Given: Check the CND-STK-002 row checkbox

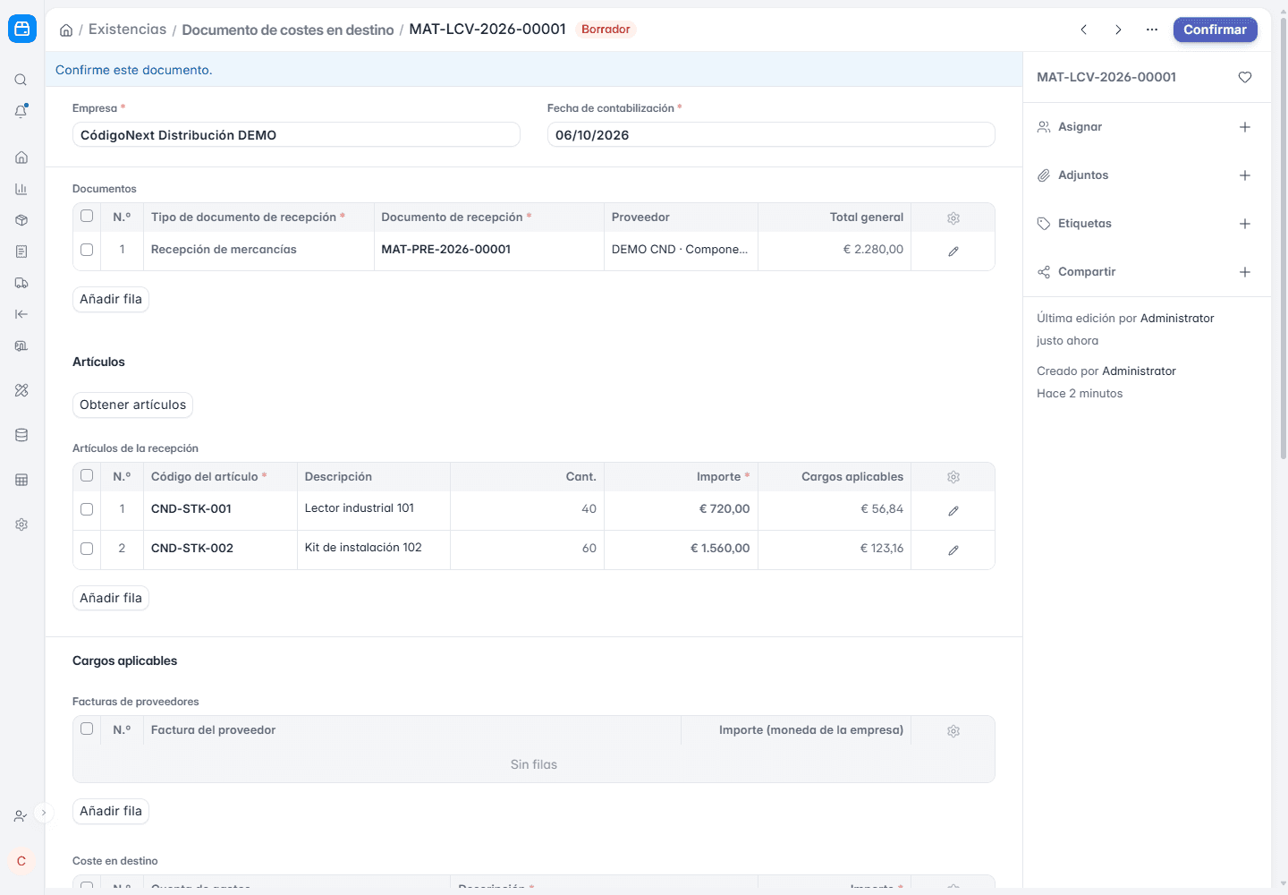Looking at the screenshot, I should coord(87,549).
